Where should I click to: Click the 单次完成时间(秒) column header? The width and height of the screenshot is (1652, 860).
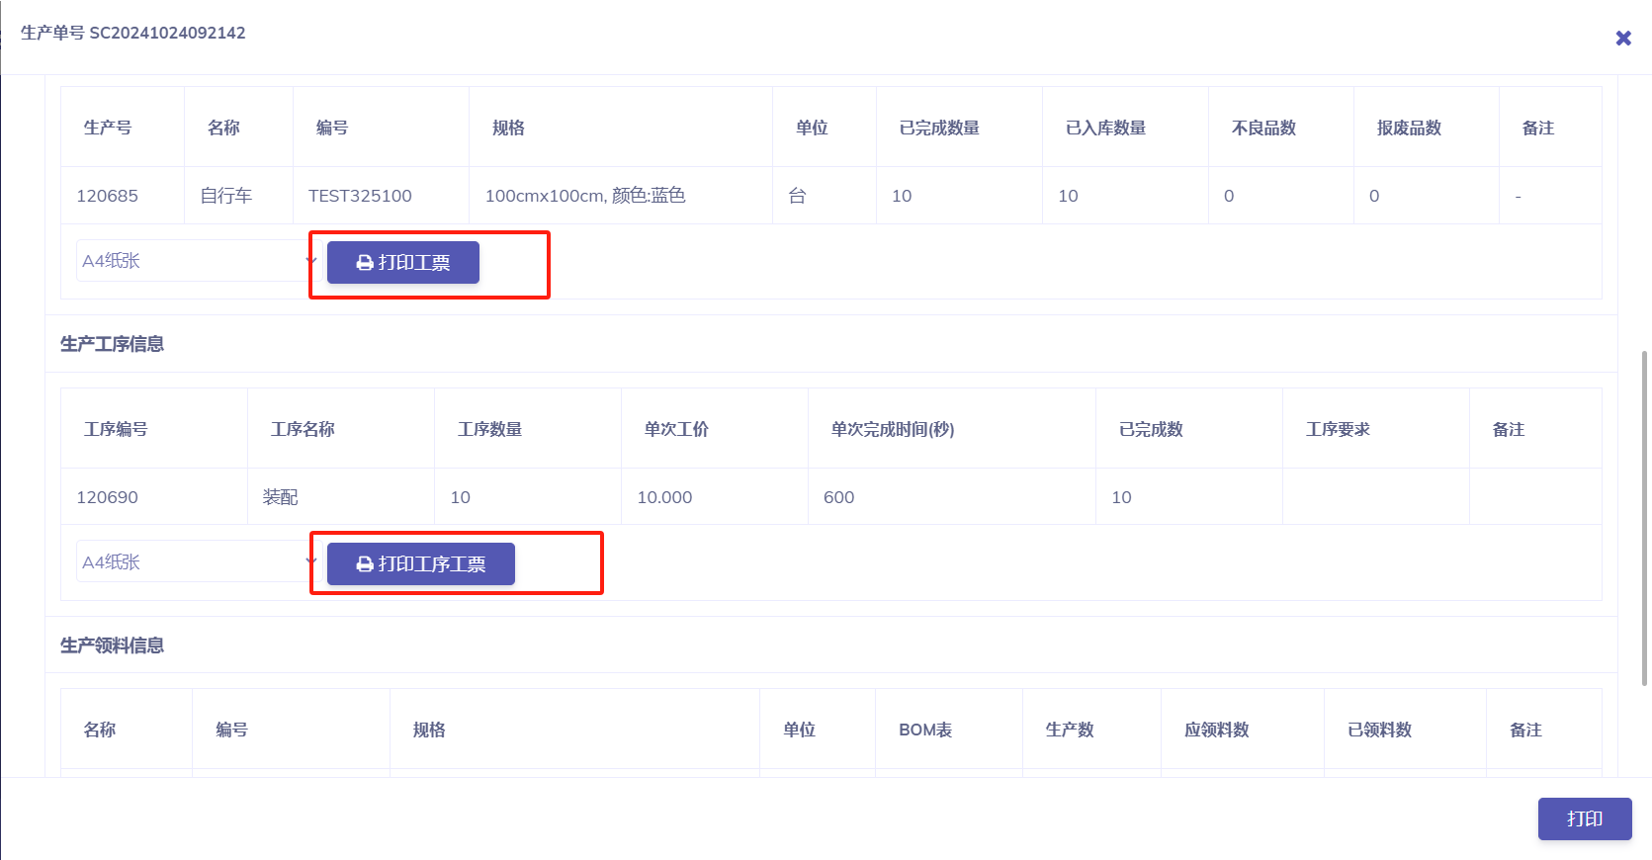[x=892, y=429]
